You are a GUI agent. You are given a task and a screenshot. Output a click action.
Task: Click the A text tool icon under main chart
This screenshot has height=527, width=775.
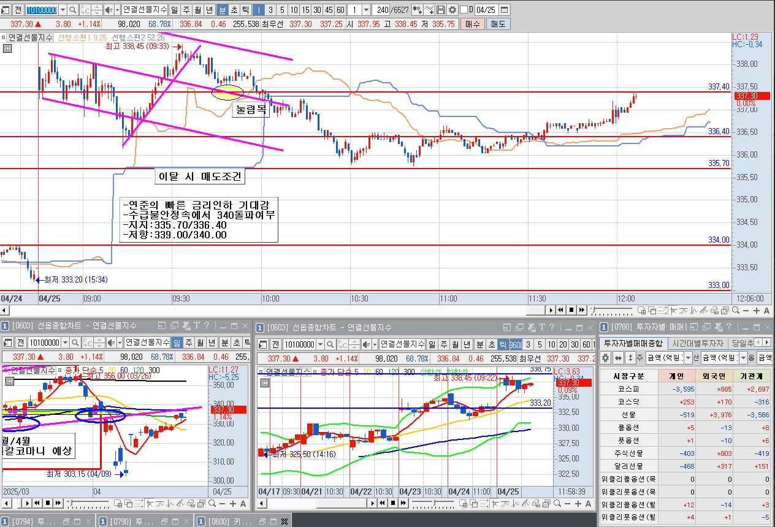coord(766,311)
